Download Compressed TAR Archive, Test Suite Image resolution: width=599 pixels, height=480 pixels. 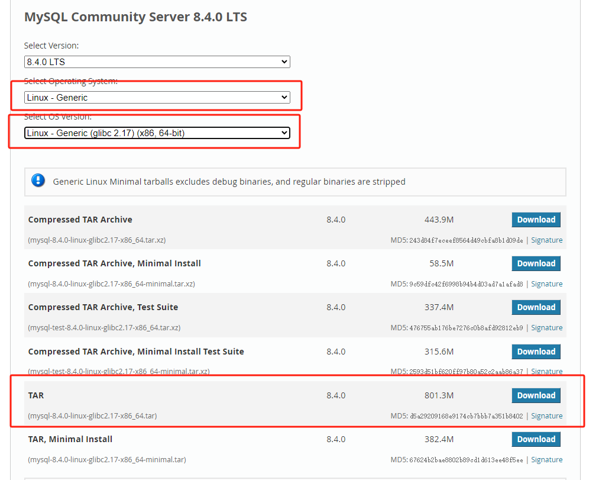pos(536,307)
